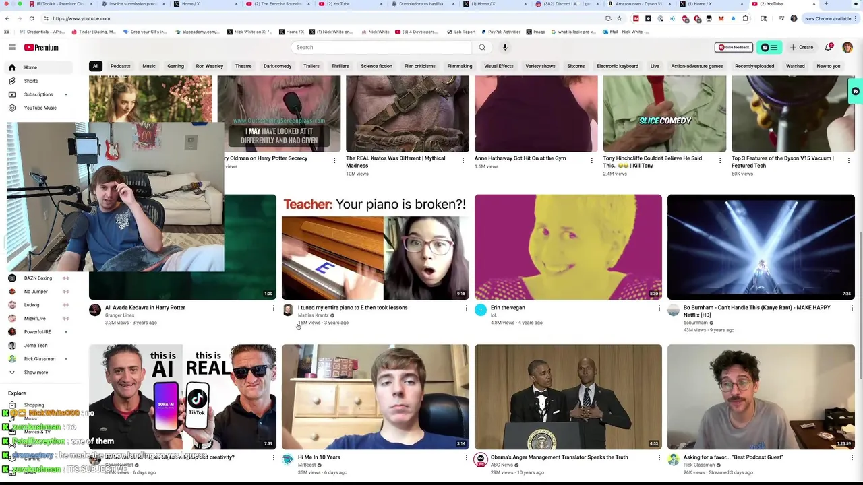Open options for Anne Hathaway gym video
Viewport: 863px width, 485px height.
[591, 160]
